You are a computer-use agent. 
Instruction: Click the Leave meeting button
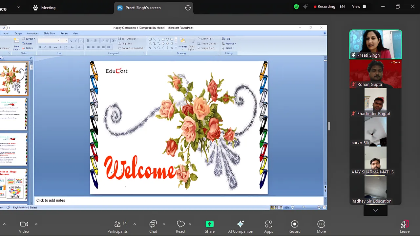pos(405,227)
